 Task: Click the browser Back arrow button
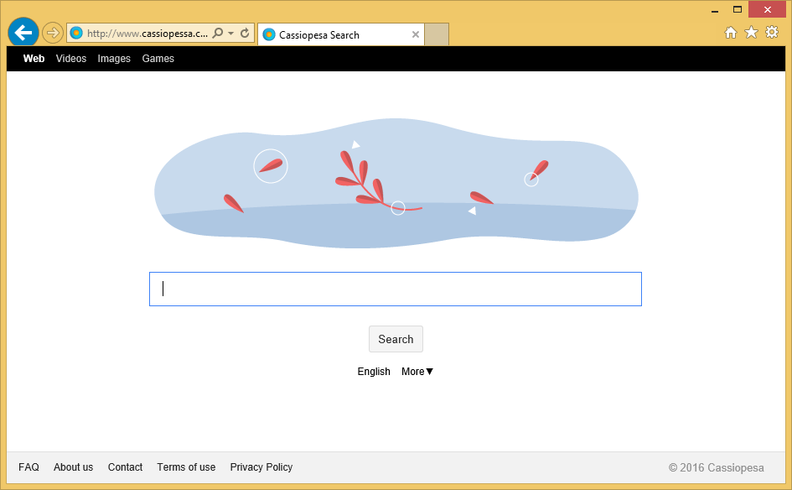(23, 33)
